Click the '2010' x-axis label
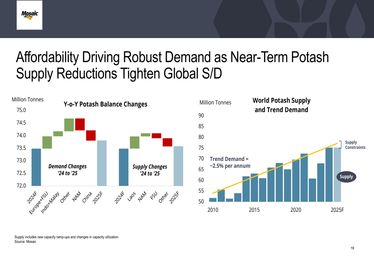374x256 pixels. tap(213, 210)
